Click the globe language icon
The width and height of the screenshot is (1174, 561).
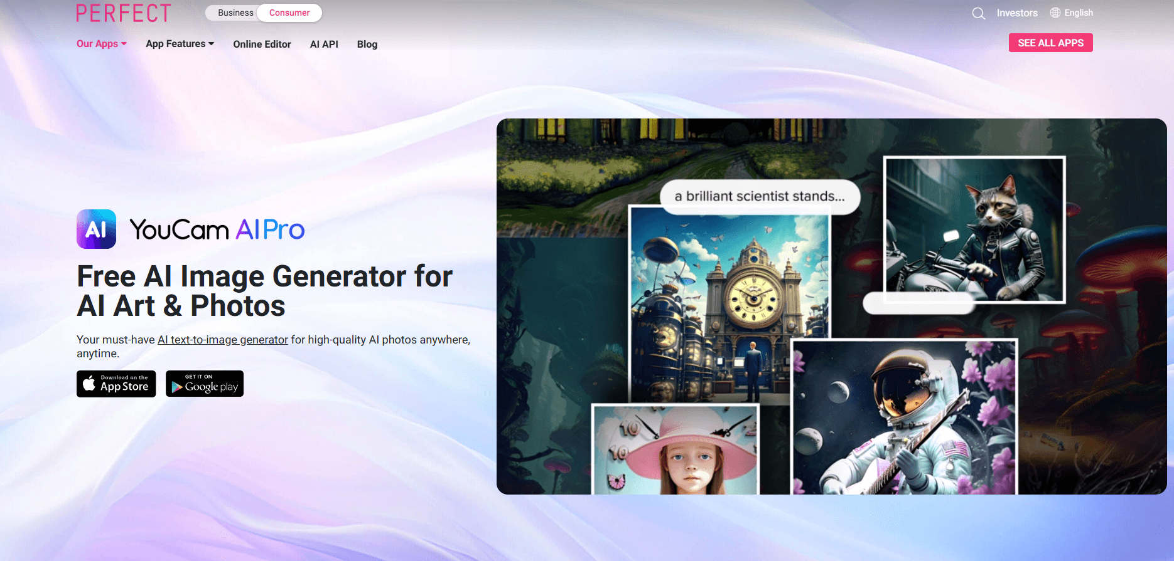click(x=1055, y=13)
